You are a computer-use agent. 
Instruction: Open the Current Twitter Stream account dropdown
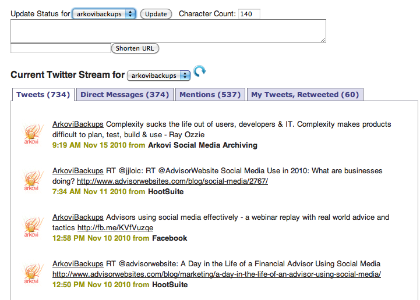(159, 76)
